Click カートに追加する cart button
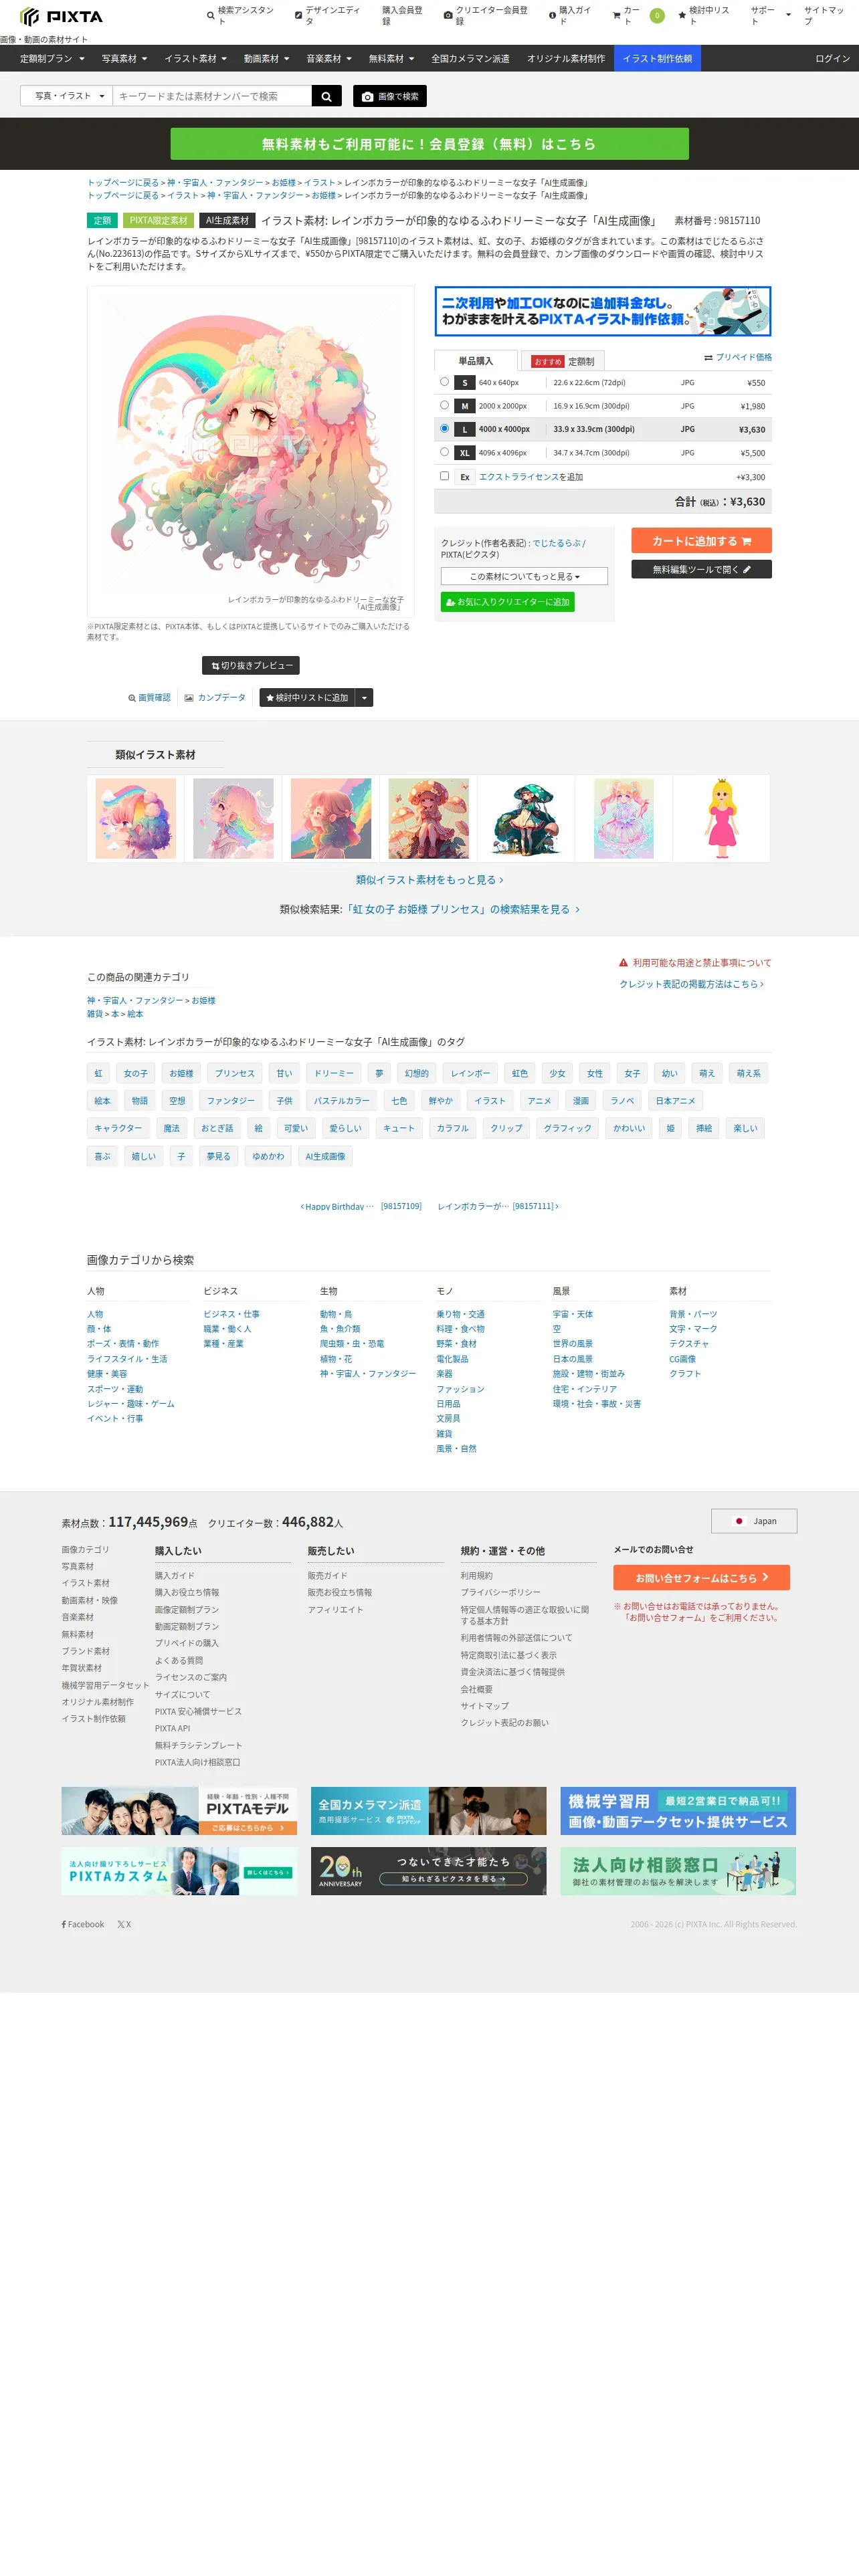The image size is (859, 2576). point(701,541)
